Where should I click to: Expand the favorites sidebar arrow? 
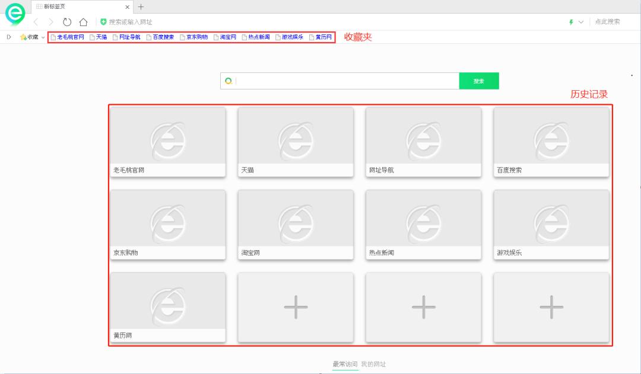click(x=8, y=37)
